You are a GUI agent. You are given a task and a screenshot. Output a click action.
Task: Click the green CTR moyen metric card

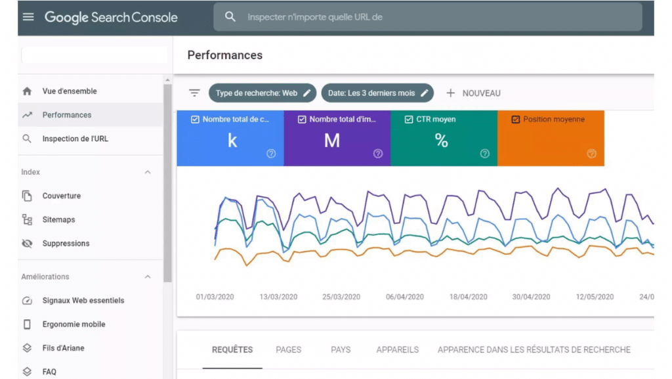pos(444,138)
